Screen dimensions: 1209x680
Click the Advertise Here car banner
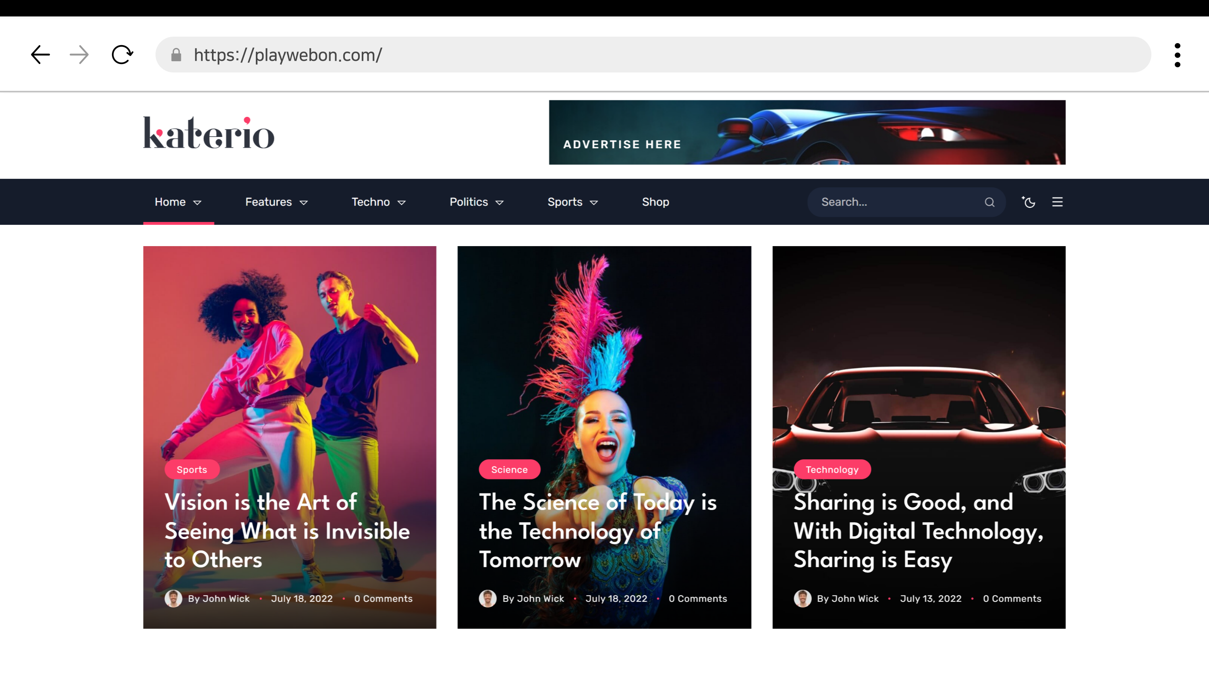807,133
